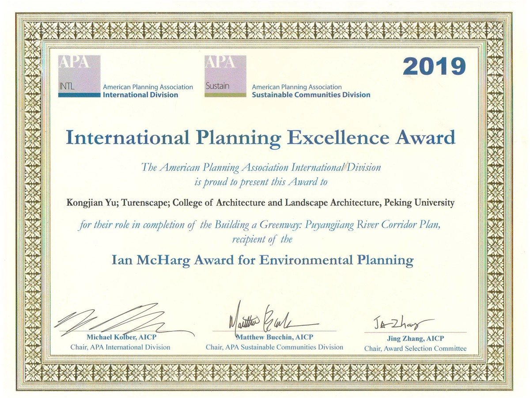
Task: Click the 2019 year text
Action: [x=434, y=67]
